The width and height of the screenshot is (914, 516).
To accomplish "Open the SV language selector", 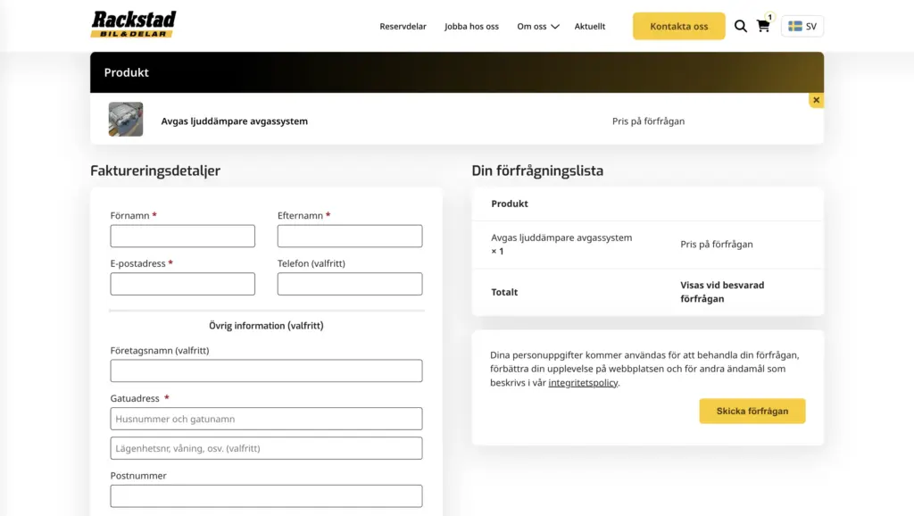I will pyautogui.click(x=802, y=26).
